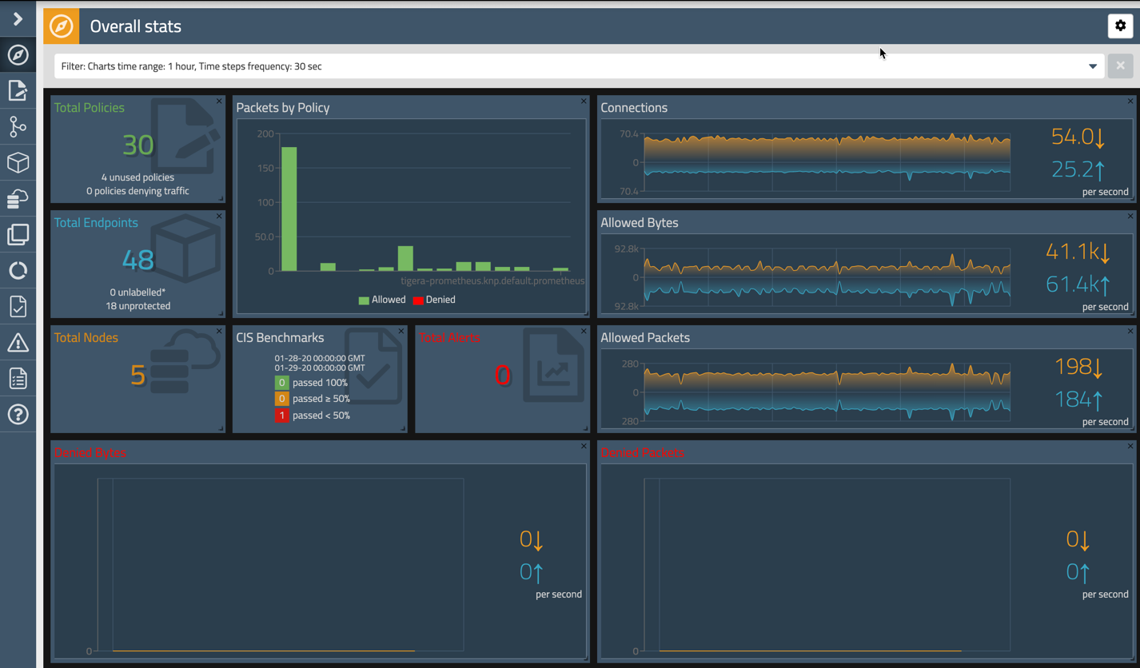Open the list document logs sidebar icon
Viewport: 1140px width, 668px height.
[18, 378]
